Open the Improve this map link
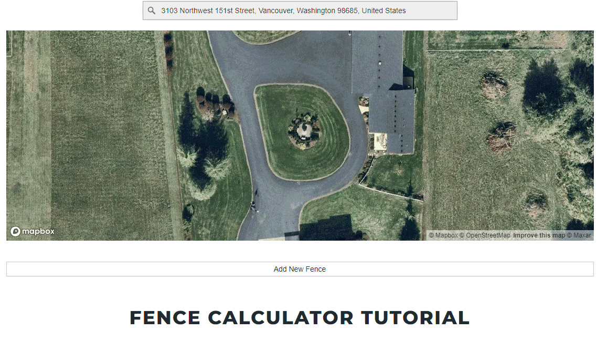This screenshot has width=597, height=351. [538, 235]
